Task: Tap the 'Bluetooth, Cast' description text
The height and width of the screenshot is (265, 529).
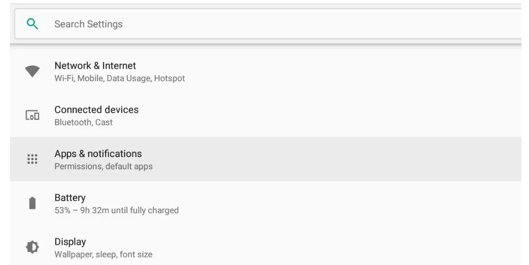Action: click(x=84, y=122)
